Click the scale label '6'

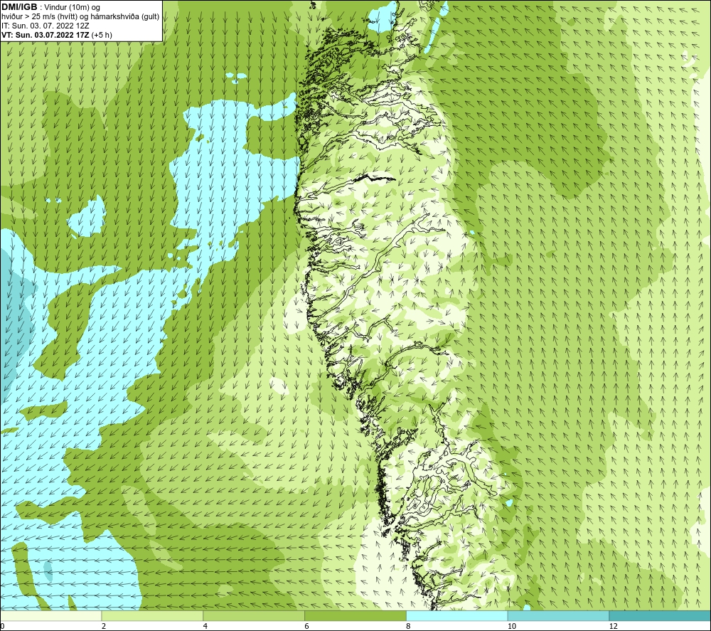(x=307, y=626)
